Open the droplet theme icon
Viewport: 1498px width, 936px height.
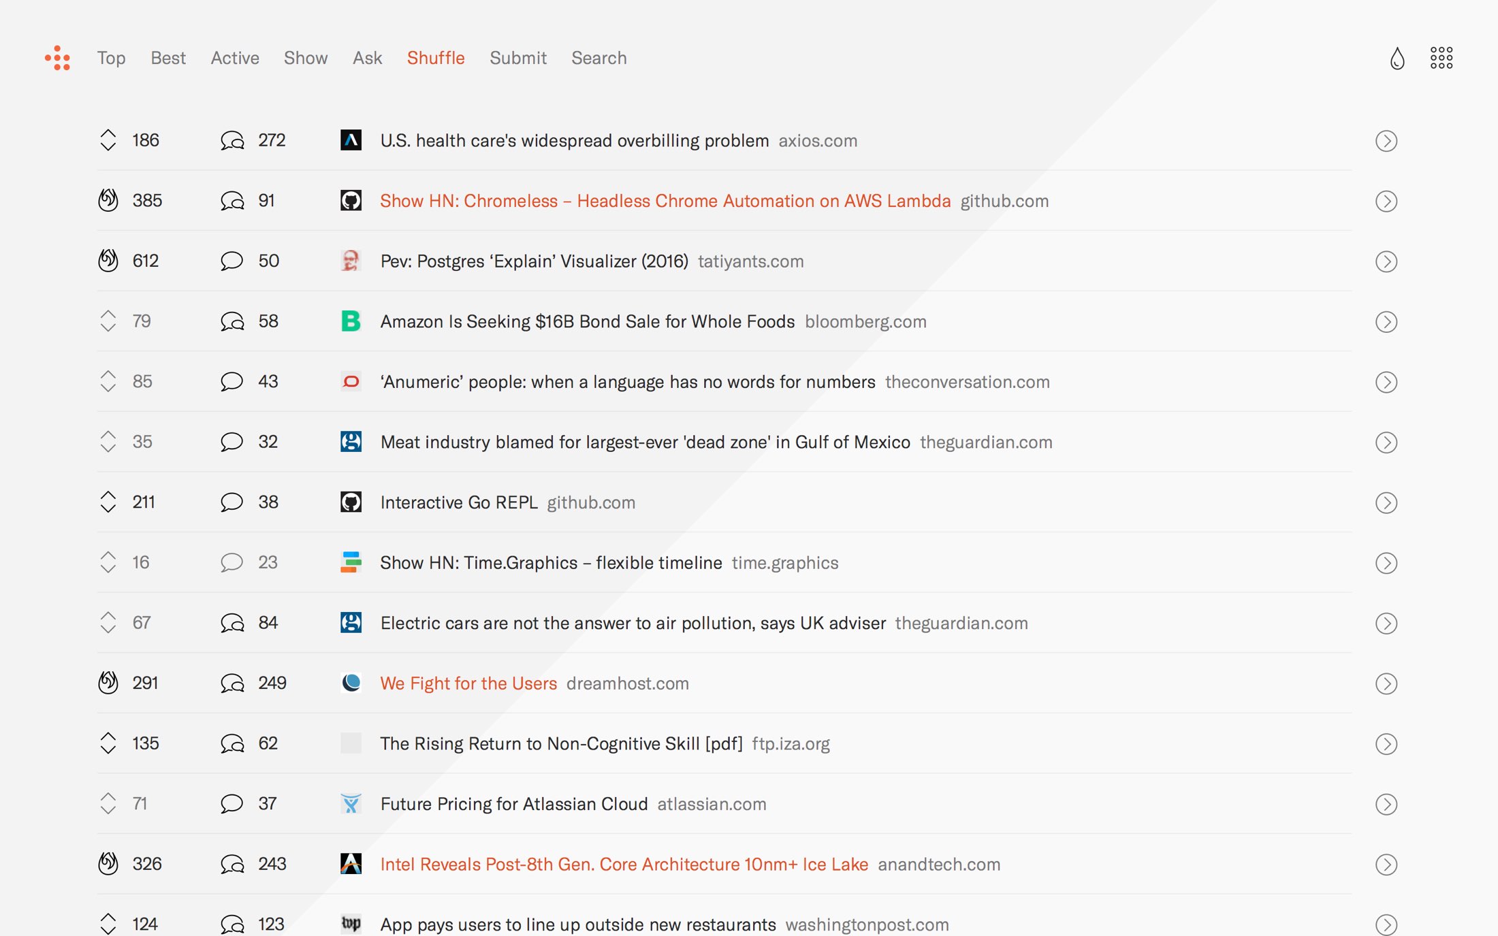click(x=1397, y=58)
